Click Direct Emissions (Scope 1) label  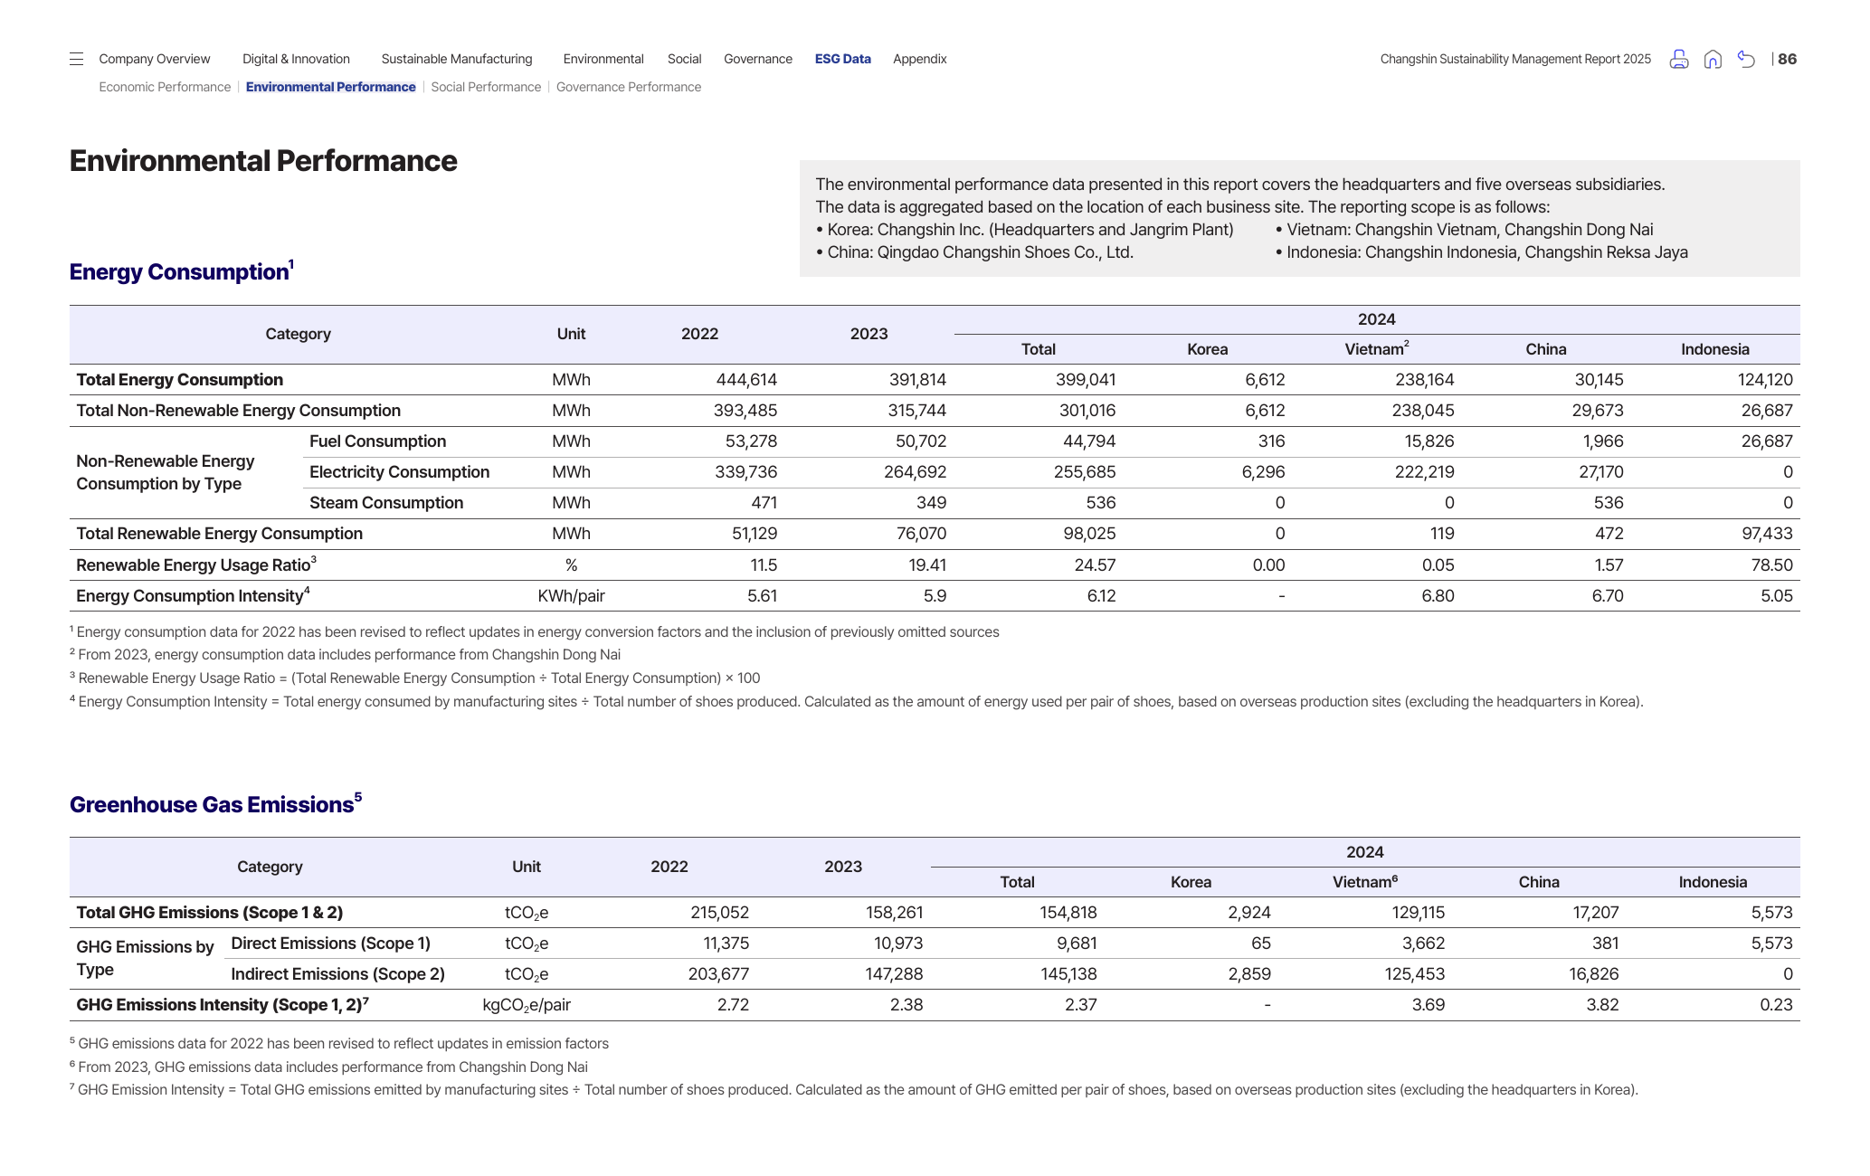pyautogui.click(x=330, y=944)
